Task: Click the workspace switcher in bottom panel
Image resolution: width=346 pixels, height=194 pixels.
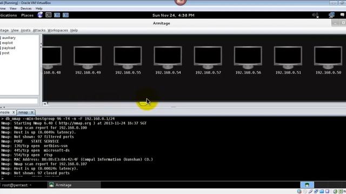Action: click(307, 185)
